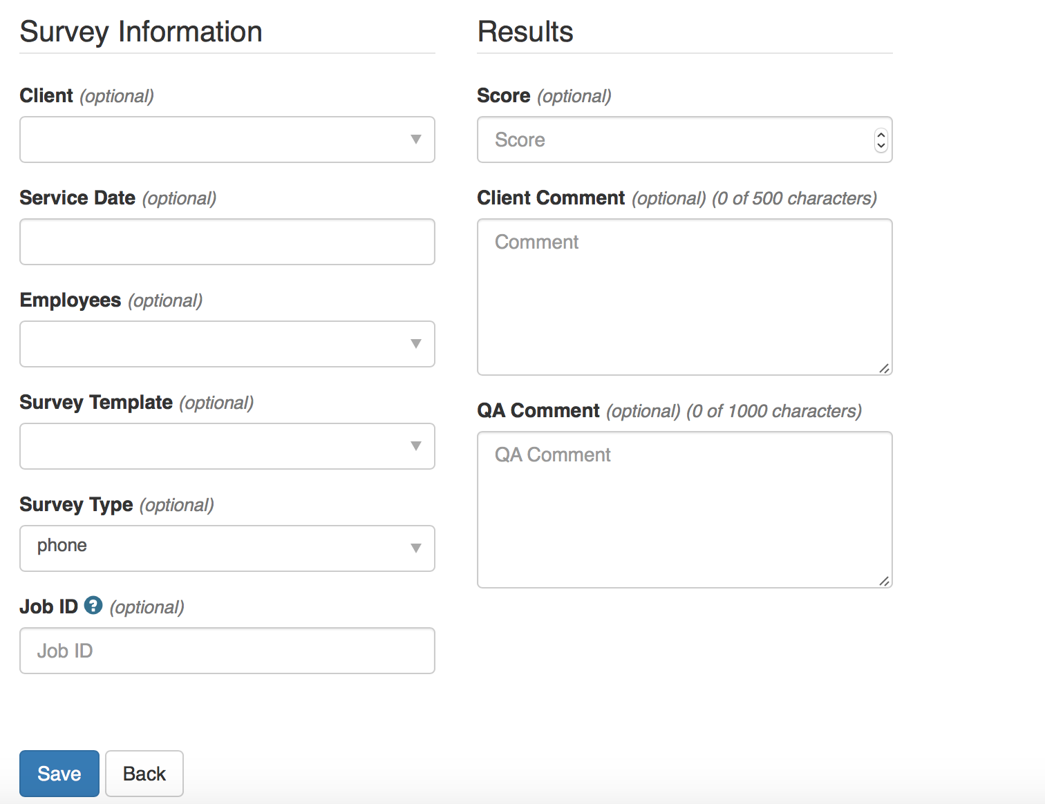Click the Score field stepper arrows

[881, 140]
